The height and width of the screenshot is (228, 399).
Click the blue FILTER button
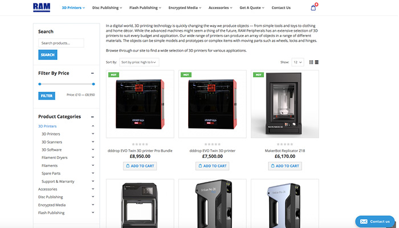[x=47, y=96]
